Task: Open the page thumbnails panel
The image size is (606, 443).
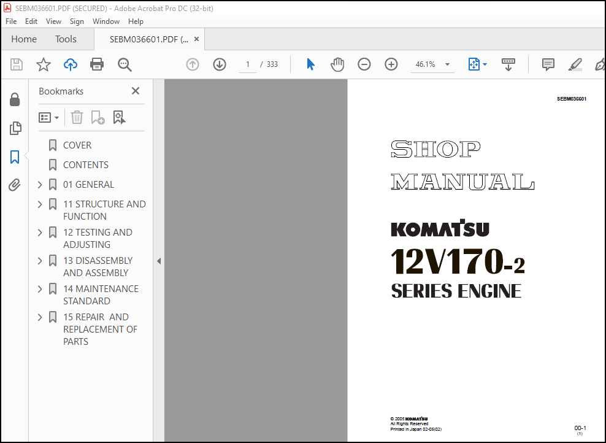Action: point(15,128)
